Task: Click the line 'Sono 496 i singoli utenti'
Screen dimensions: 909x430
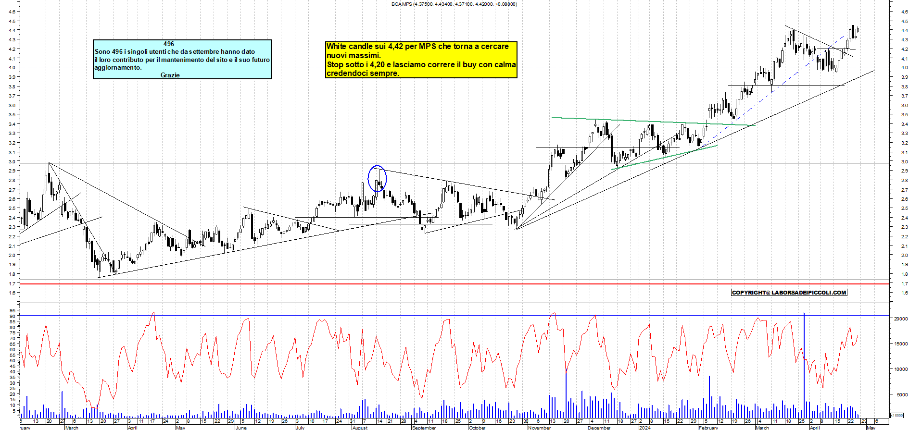Action: click(x=175, y=51)
